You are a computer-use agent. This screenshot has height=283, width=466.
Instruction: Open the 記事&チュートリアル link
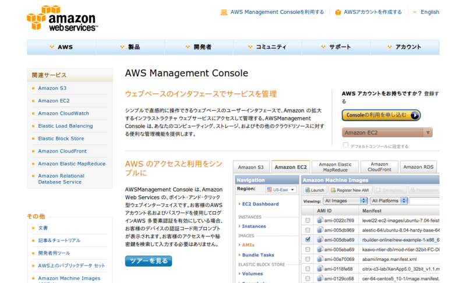point(59,240)
